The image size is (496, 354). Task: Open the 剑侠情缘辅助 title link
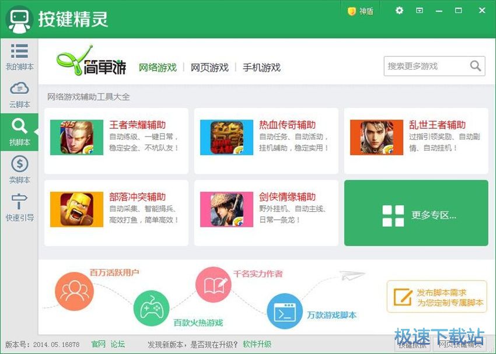[287, 197]
